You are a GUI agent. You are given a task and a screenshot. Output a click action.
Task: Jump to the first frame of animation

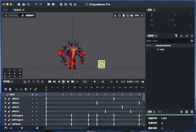coord(50,82)
